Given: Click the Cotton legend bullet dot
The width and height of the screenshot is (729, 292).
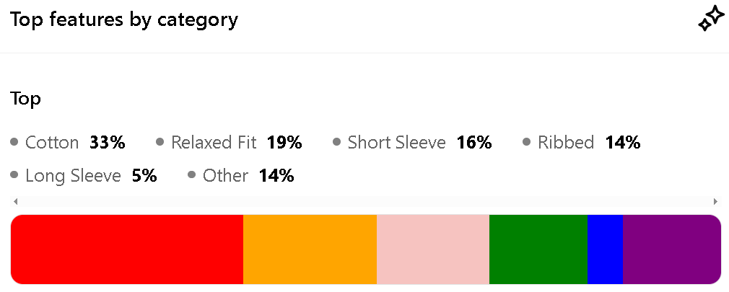Looking at the screenshot, I should coord(14,141).
